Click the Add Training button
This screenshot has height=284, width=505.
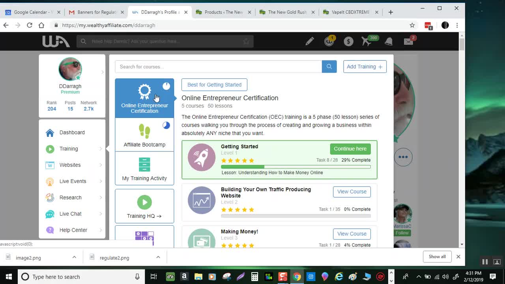pos(365,67)
